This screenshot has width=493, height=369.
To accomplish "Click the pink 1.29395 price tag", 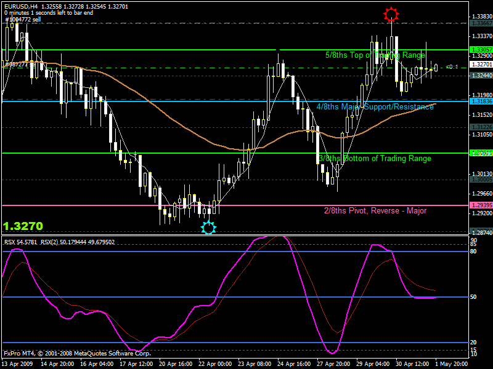I will pyautogui.click(x=481, y=205).
